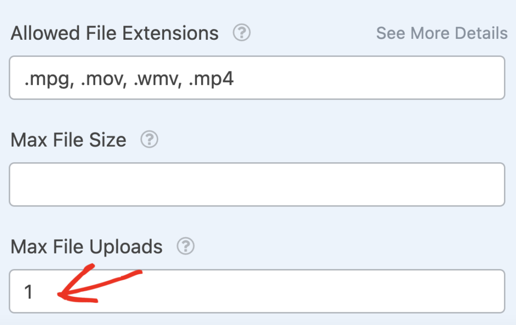
Task: Select the .mp4 extension text
Action: pyautogui.click(x=212, y=78)
